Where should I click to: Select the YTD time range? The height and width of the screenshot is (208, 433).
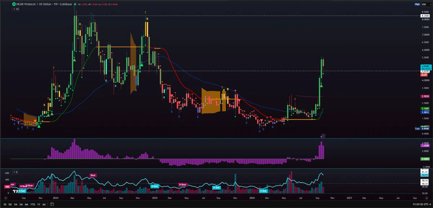tap(32, 204)
